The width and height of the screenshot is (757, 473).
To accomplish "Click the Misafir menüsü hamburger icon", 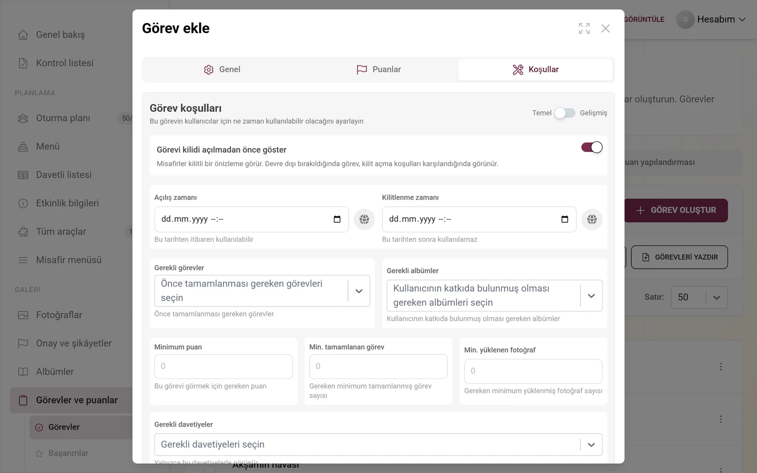I will (x=23, y=260).
